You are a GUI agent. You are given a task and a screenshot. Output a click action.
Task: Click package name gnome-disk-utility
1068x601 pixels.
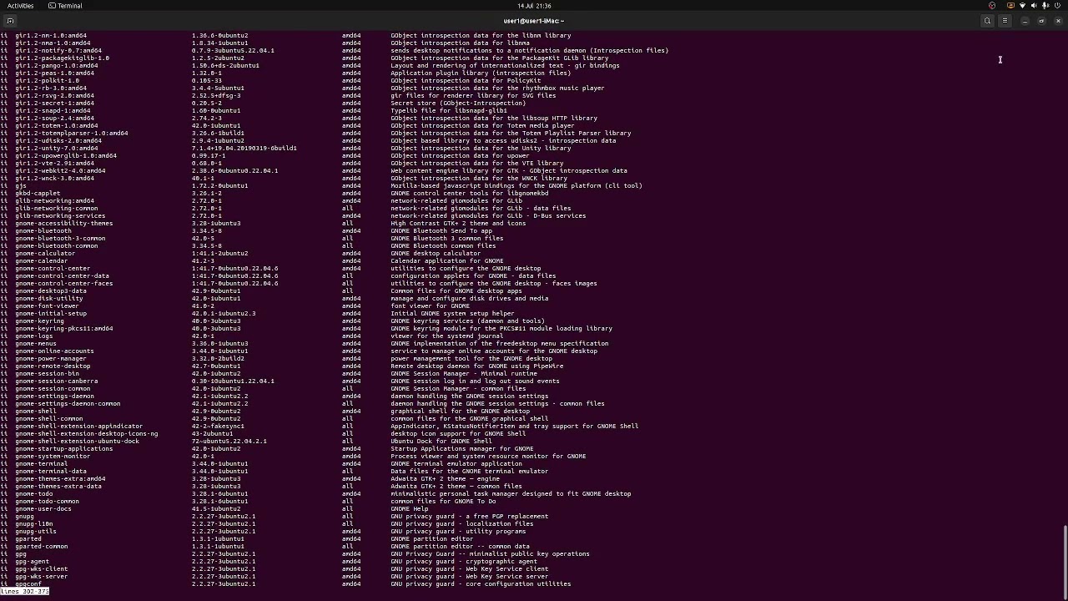pyautogui.click(x=48, y=299)
